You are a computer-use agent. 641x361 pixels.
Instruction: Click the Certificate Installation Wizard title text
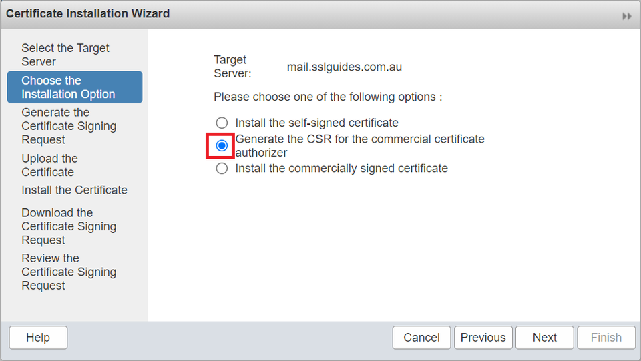click(88, 14)
